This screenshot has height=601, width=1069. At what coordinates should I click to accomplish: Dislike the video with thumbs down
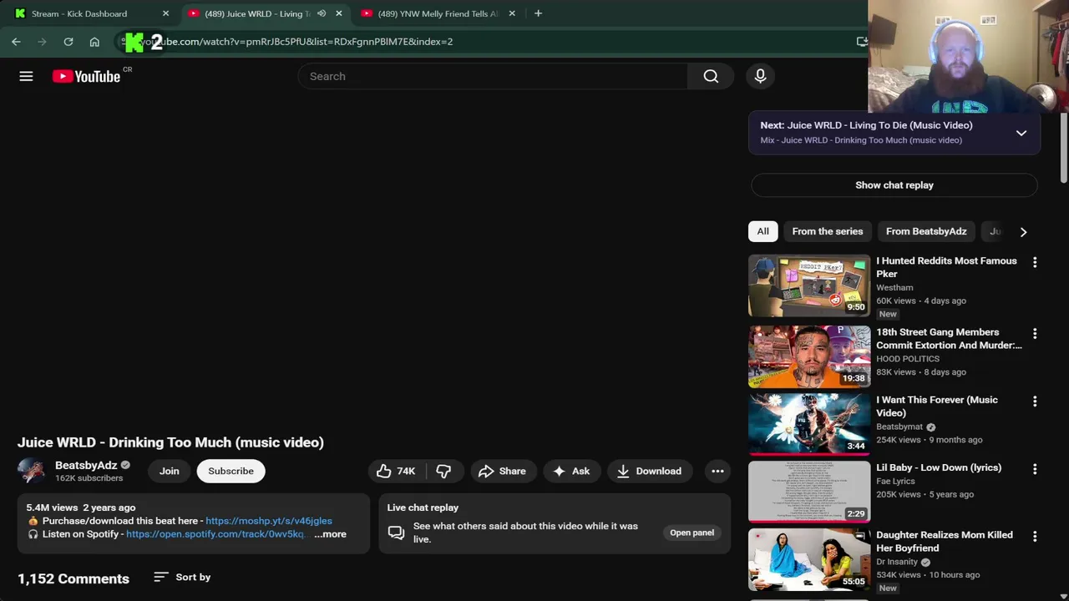click(443, 471)
